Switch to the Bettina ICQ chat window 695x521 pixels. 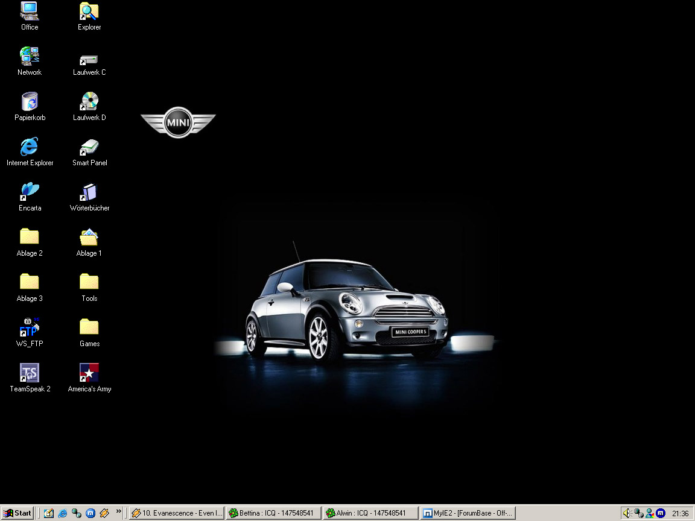click(x=273, y=513)
